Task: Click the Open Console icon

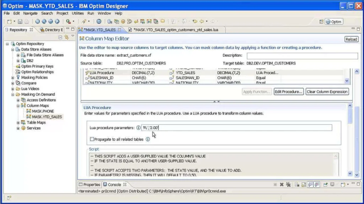Action: (343, 185)
